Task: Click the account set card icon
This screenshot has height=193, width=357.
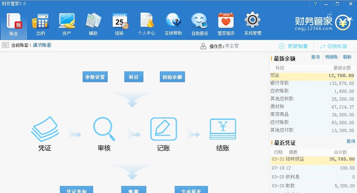Action: pos(5,45)
